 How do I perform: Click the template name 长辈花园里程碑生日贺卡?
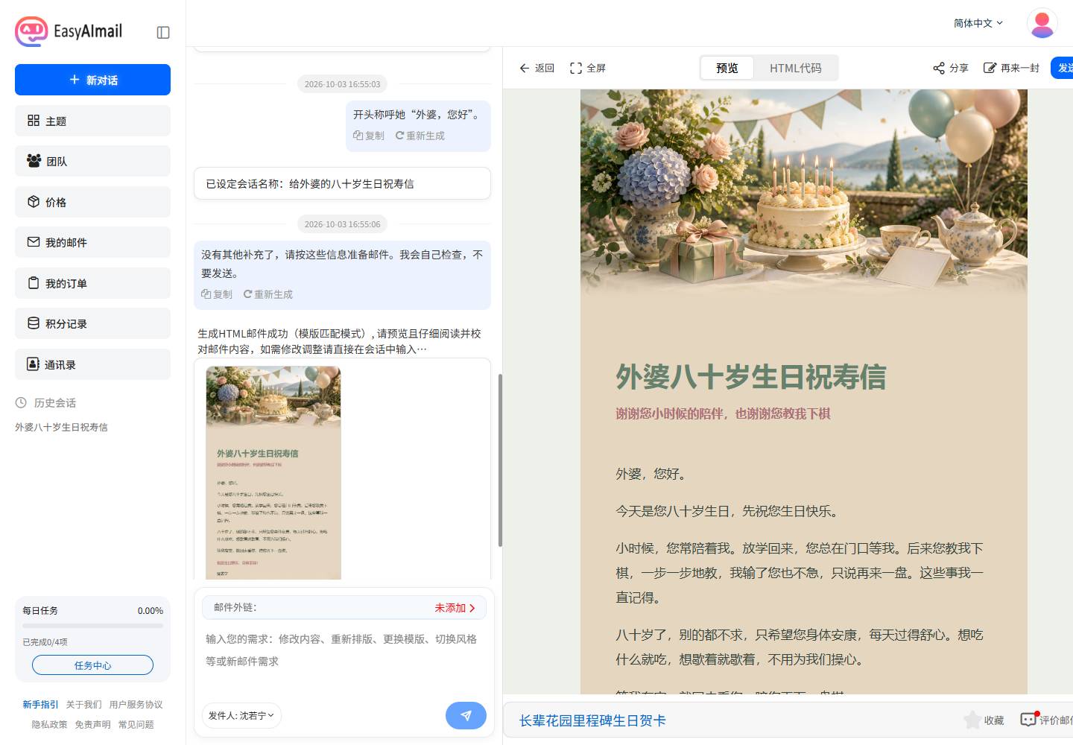[x=592, y=720]
